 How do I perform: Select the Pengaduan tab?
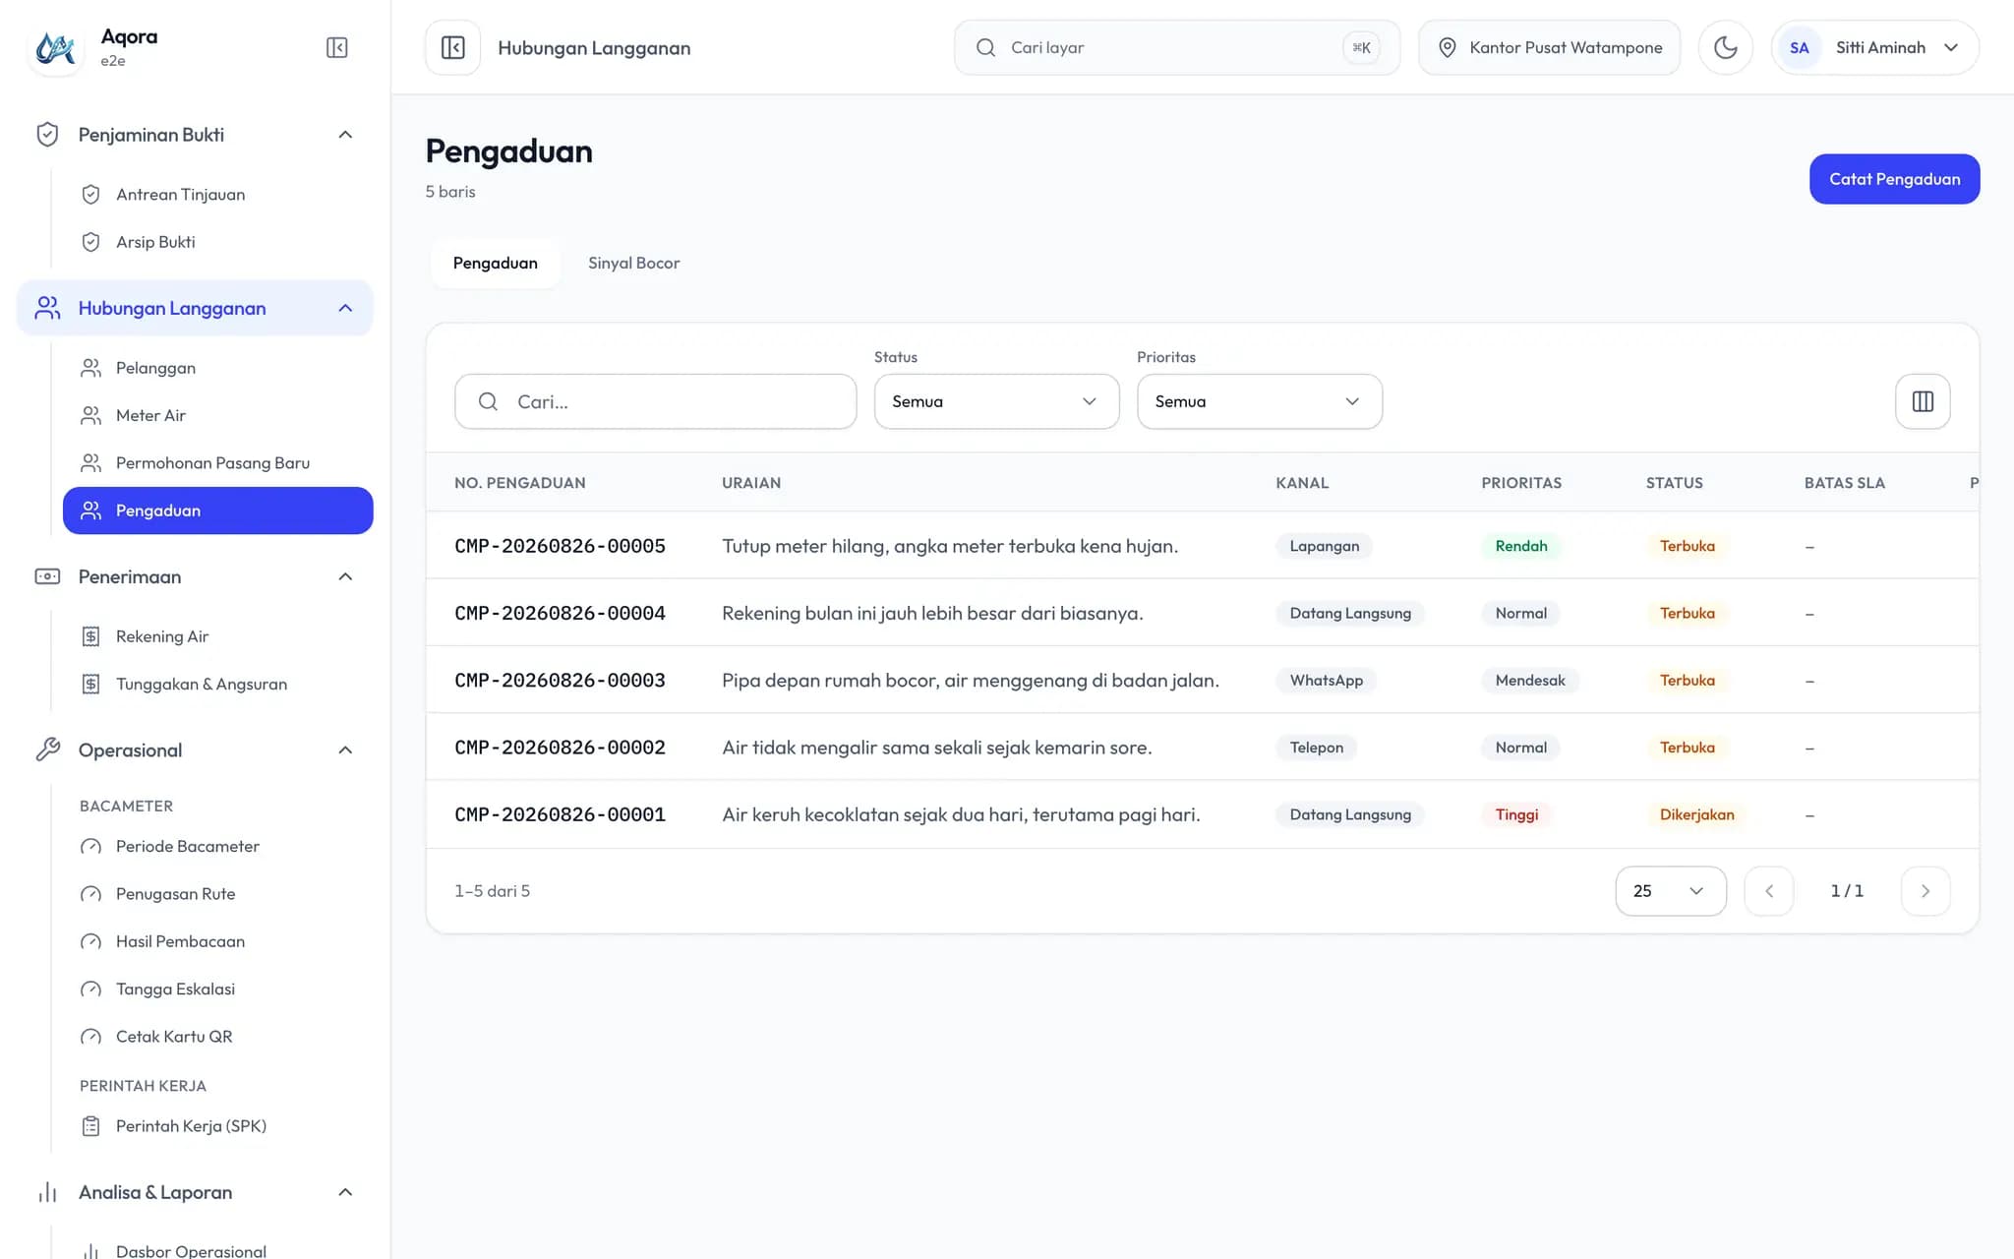click(x=495, y=264)
